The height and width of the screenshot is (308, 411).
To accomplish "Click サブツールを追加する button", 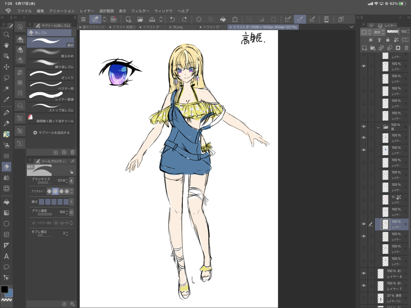I will coord(51,132).
